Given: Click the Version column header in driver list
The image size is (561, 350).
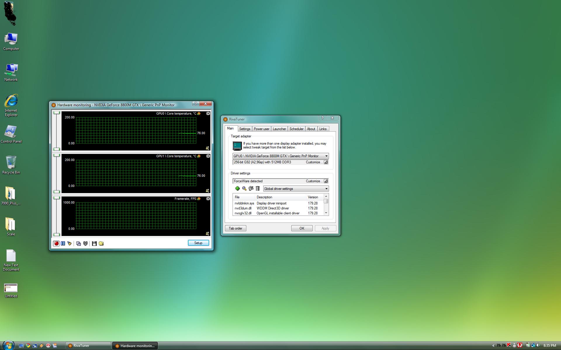Looking at the screenshot, I should 315,197.
